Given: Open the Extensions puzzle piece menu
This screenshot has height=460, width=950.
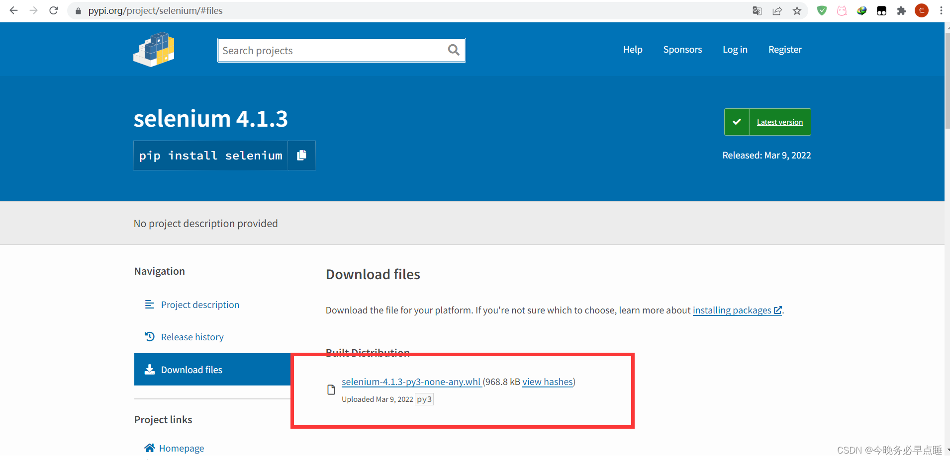Looking at the screenshot, I should point(901,11).
